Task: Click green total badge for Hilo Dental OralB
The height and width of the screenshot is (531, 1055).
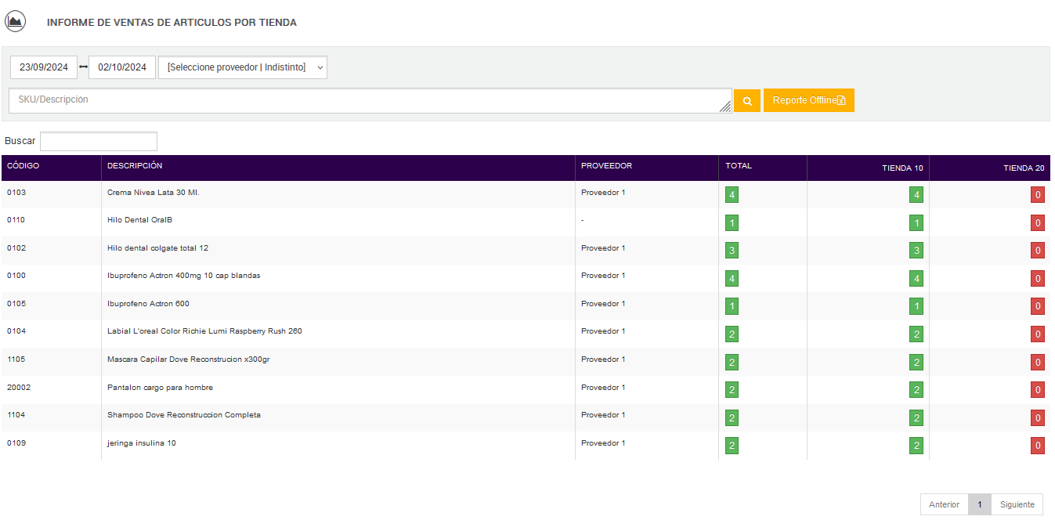Action: (x=732, y=223)
